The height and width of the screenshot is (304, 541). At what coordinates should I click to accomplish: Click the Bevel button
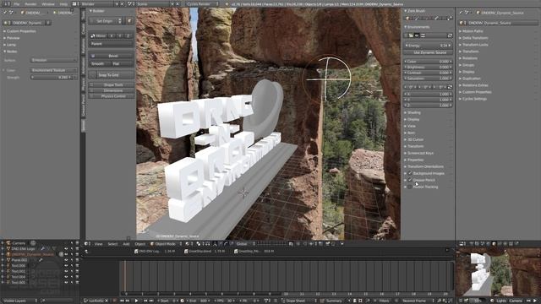pyautogui.click(x=111, y=56)
